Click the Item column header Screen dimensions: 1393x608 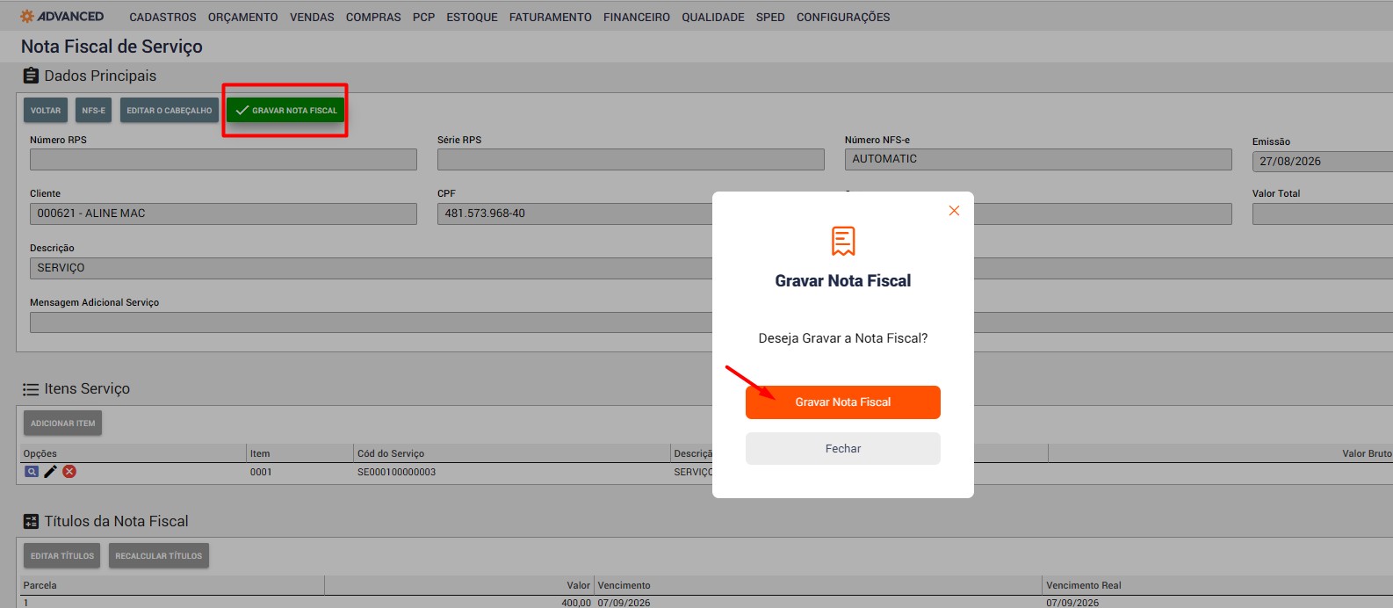pyautogui.click(x=260, y=453)
